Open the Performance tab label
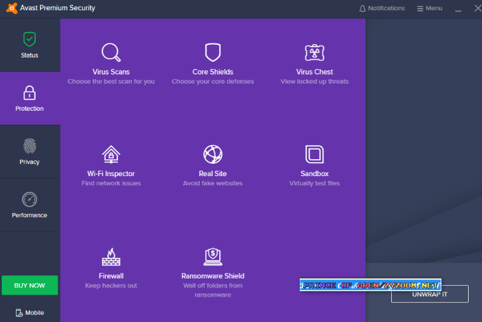Viewport: 482px width, 322px height. coord(30,215)
